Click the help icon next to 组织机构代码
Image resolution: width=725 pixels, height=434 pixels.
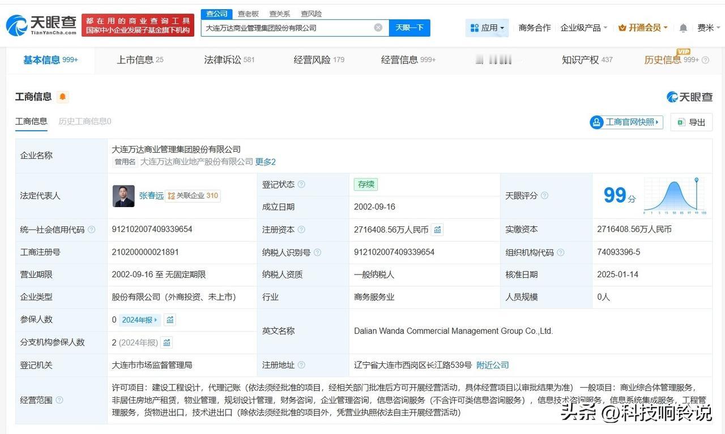point(561,252)
